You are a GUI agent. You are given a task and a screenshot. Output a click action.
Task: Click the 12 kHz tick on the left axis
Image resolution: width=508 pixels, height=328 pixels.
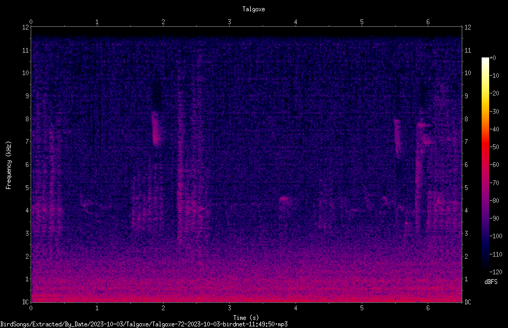(x=26, y=27)
